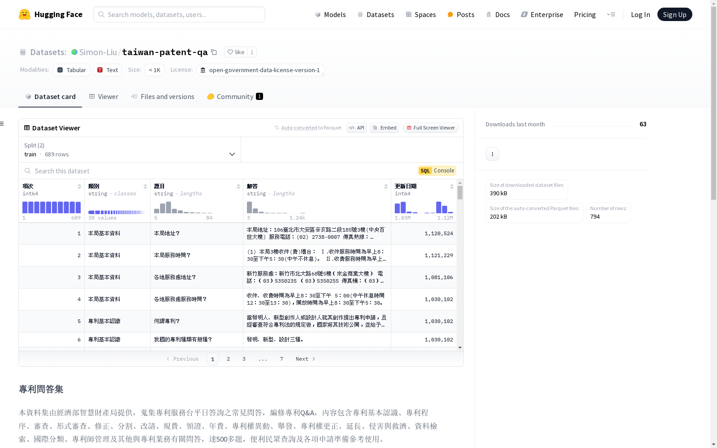Click the Sign Up button
Viewport: 717px width, 448px height.
point(674,14)
